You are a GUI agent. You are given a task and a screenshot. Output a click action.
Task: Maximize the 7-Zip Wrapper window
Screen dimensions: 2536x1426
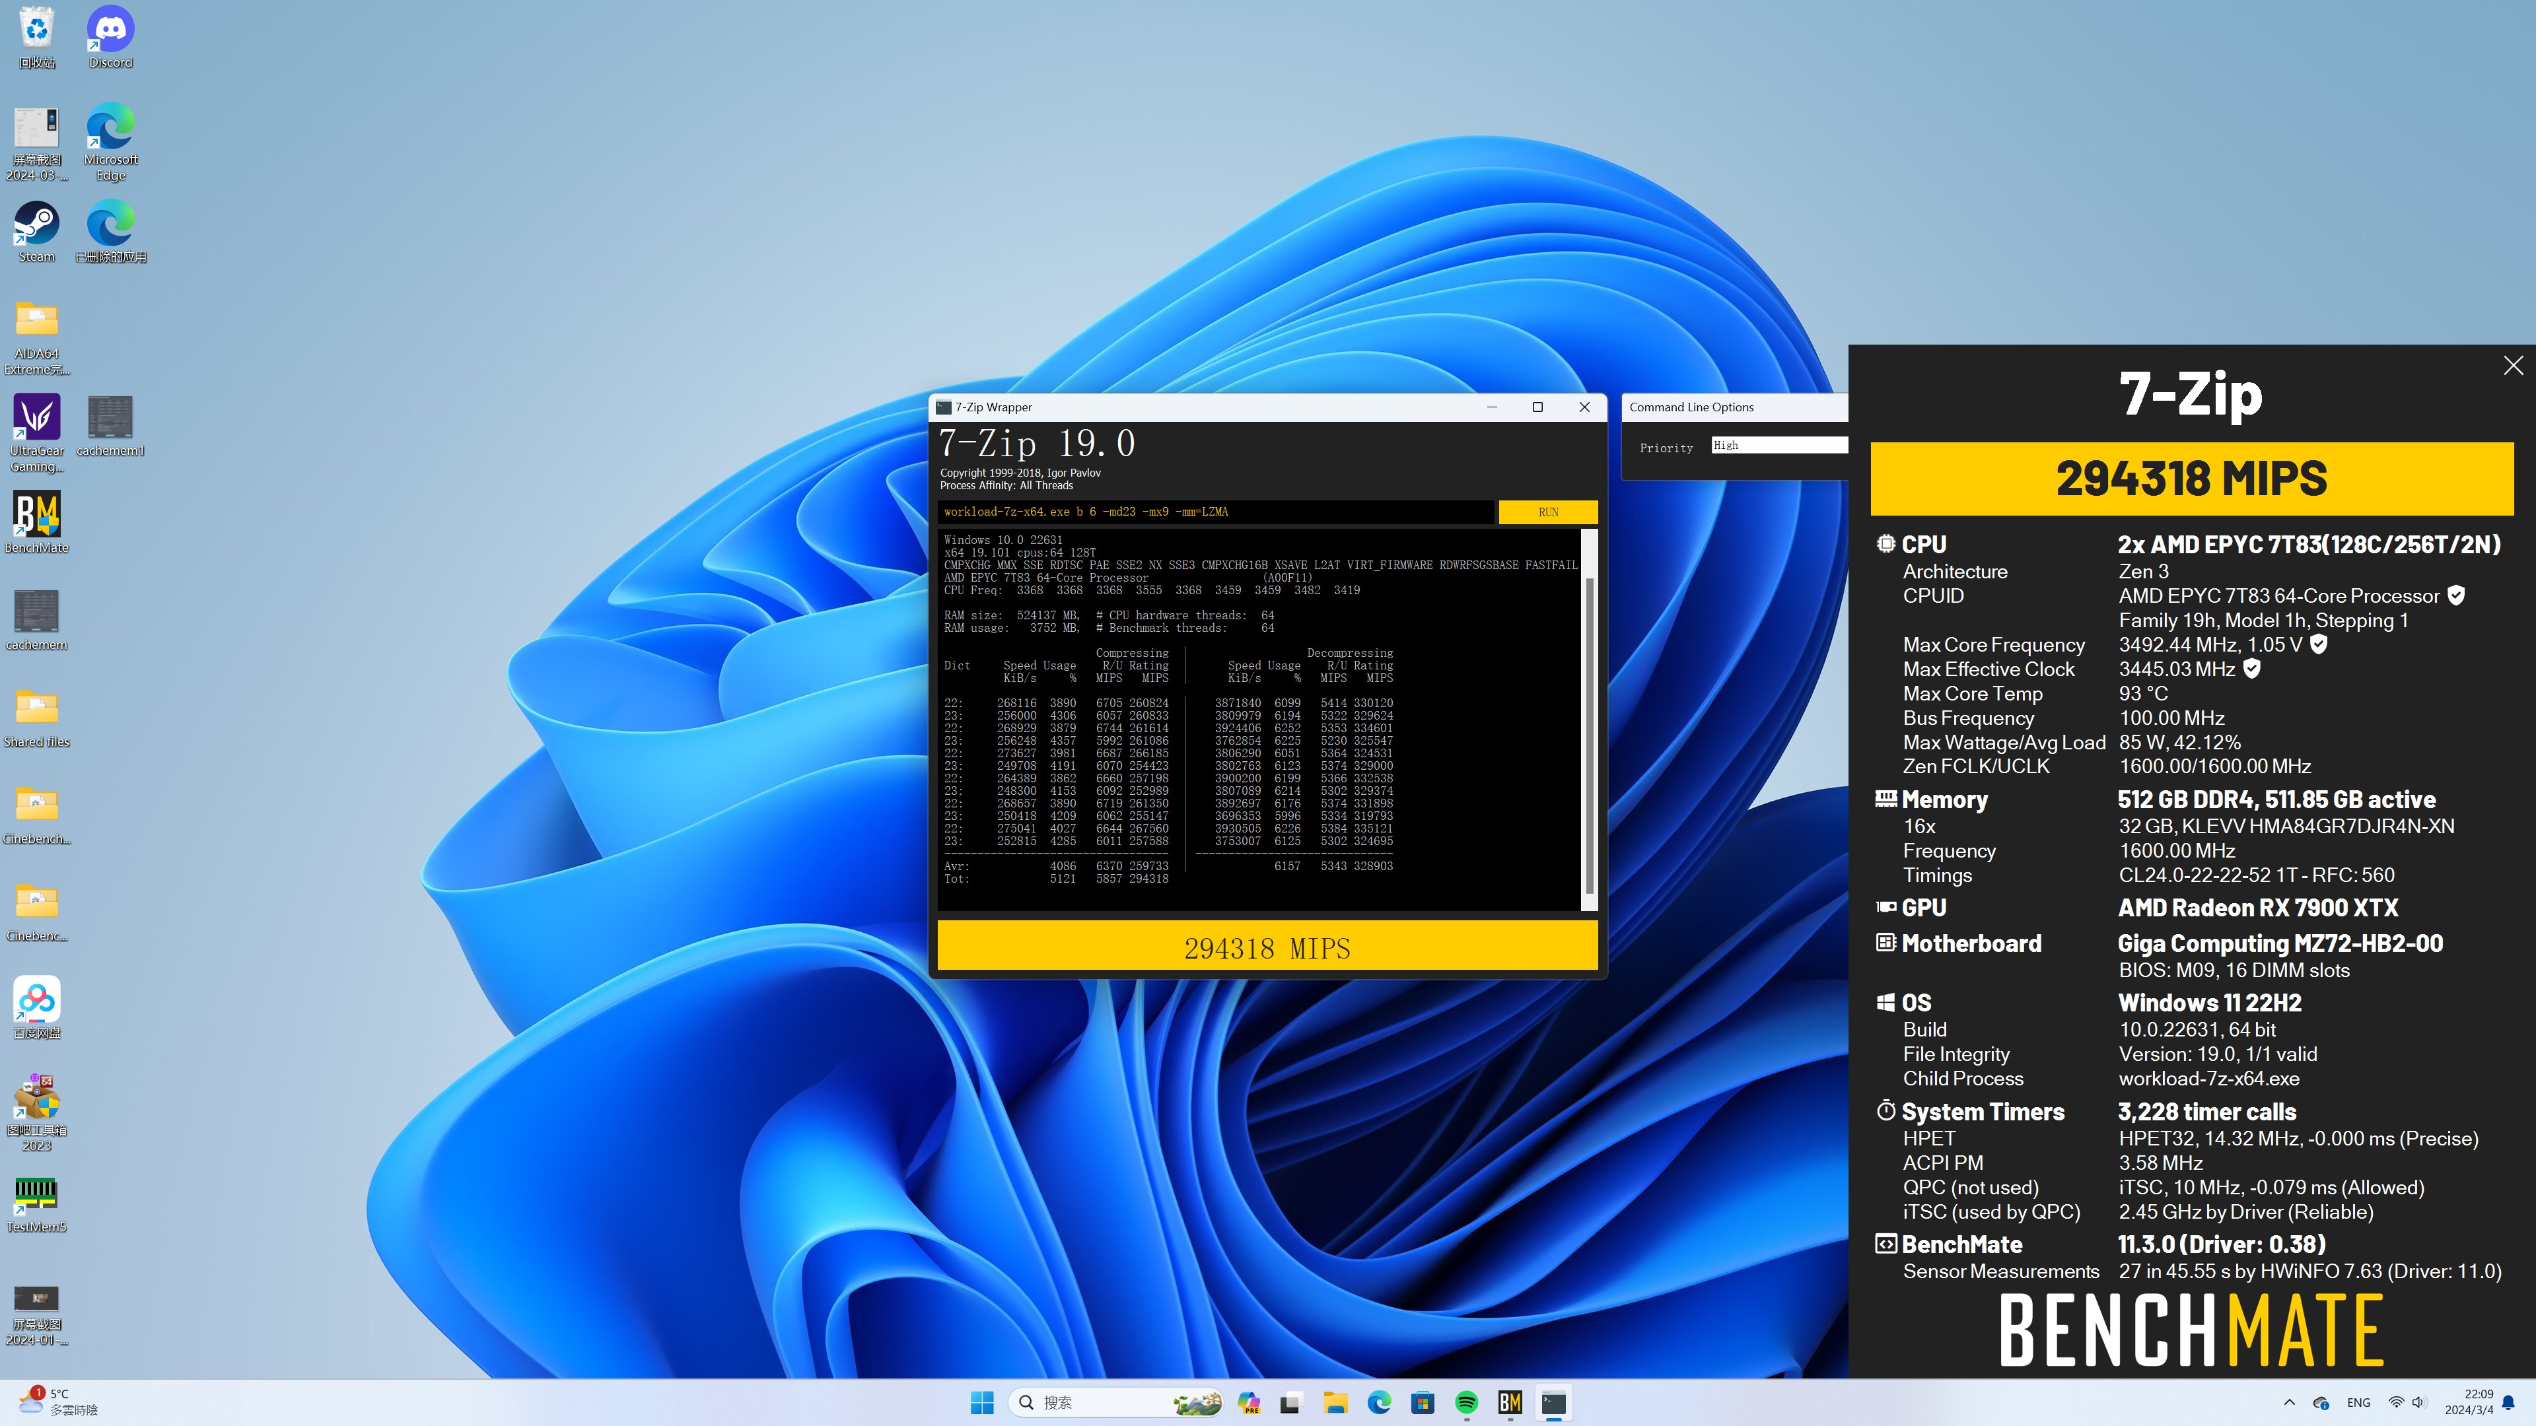(x=1537, y=407)
